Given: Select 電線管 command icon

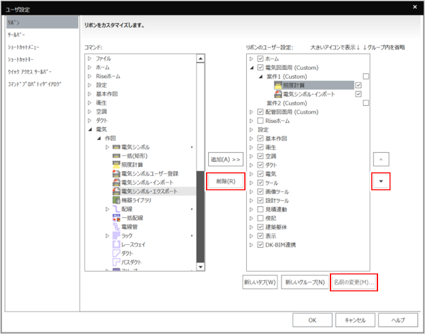Looking at the screenshot, I should [116, 227].
